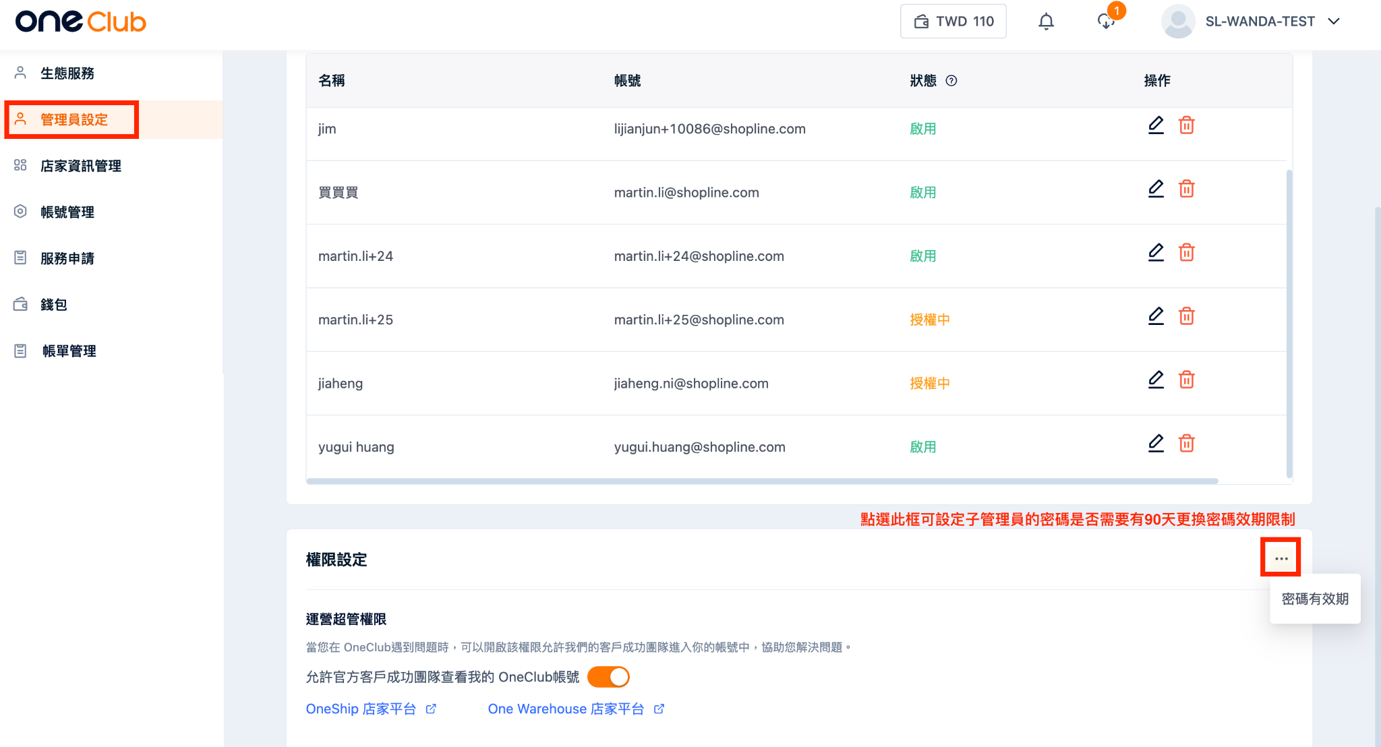Delete the yugui huang administrator
This screenshot has width=1381, height=747.
pos(1186,443)
